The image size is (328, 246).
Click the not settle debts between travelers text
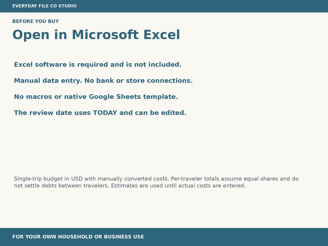62,186
